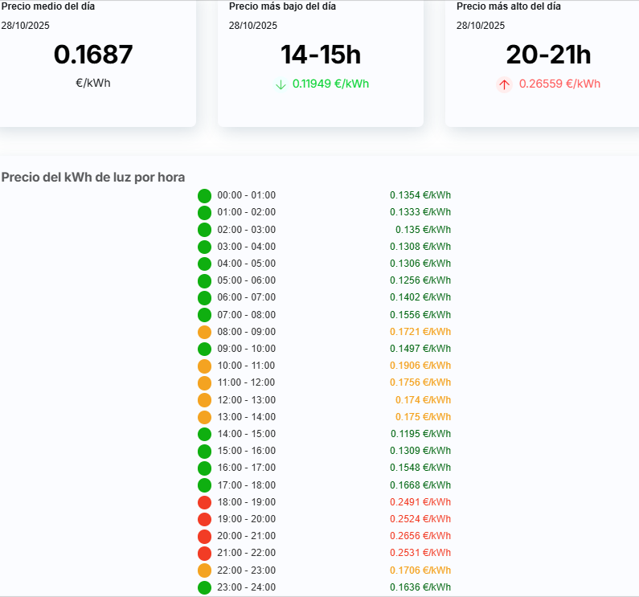Click the green down arrow icon

pos(281,84)
